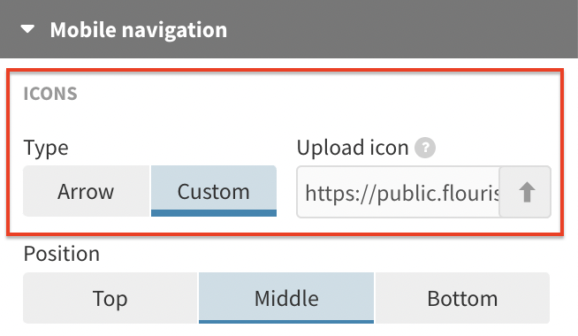Set icon position to Bottom
Viewport: 578px width, 336px height.
(462, 298)
